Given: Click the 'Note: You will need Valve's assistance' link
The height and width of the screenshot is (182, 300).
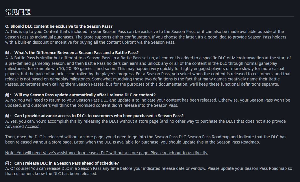Looking at the screenshot, I should click(x=107, y=153).
